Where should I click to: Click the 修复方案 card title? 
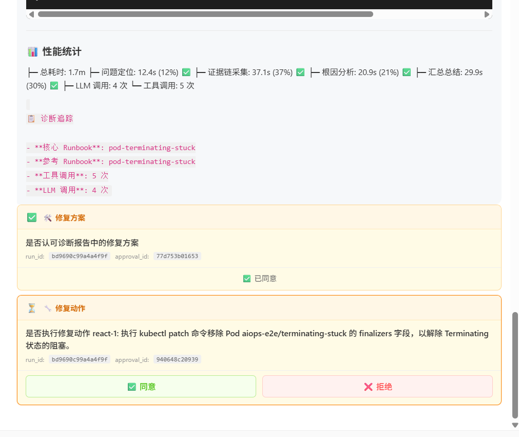click(x=70, y=218)
